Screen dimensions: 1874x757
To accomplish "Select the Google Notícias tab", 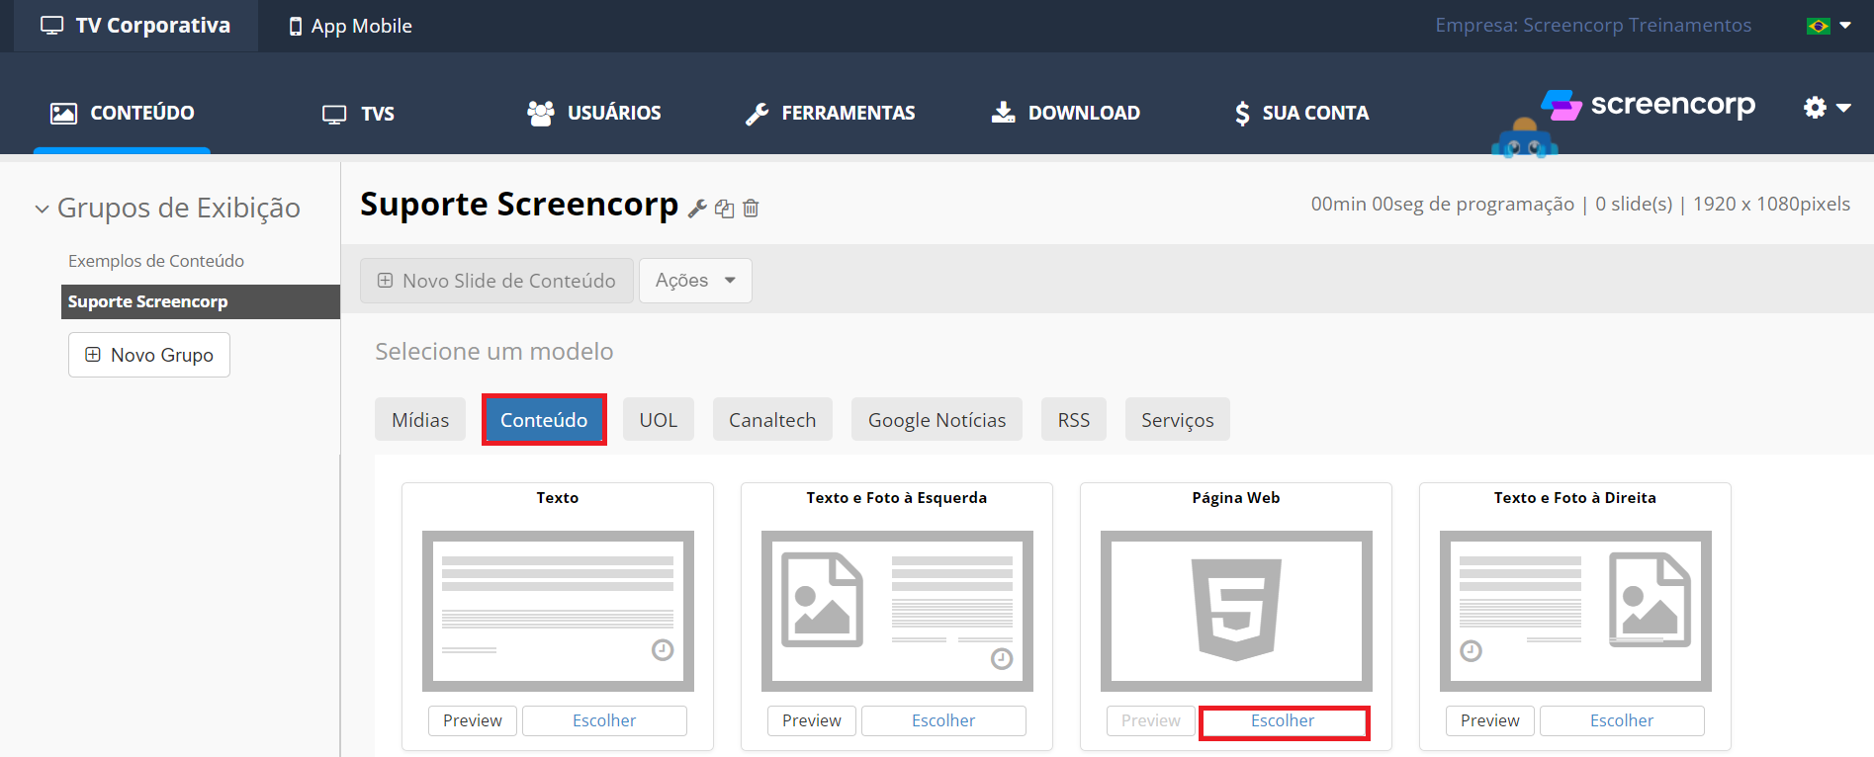I will (937, 420).
